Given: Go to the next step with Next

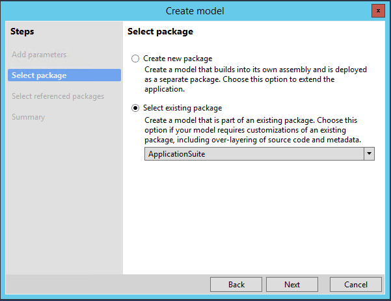Looking at the screenshot, I should point(292,284).
